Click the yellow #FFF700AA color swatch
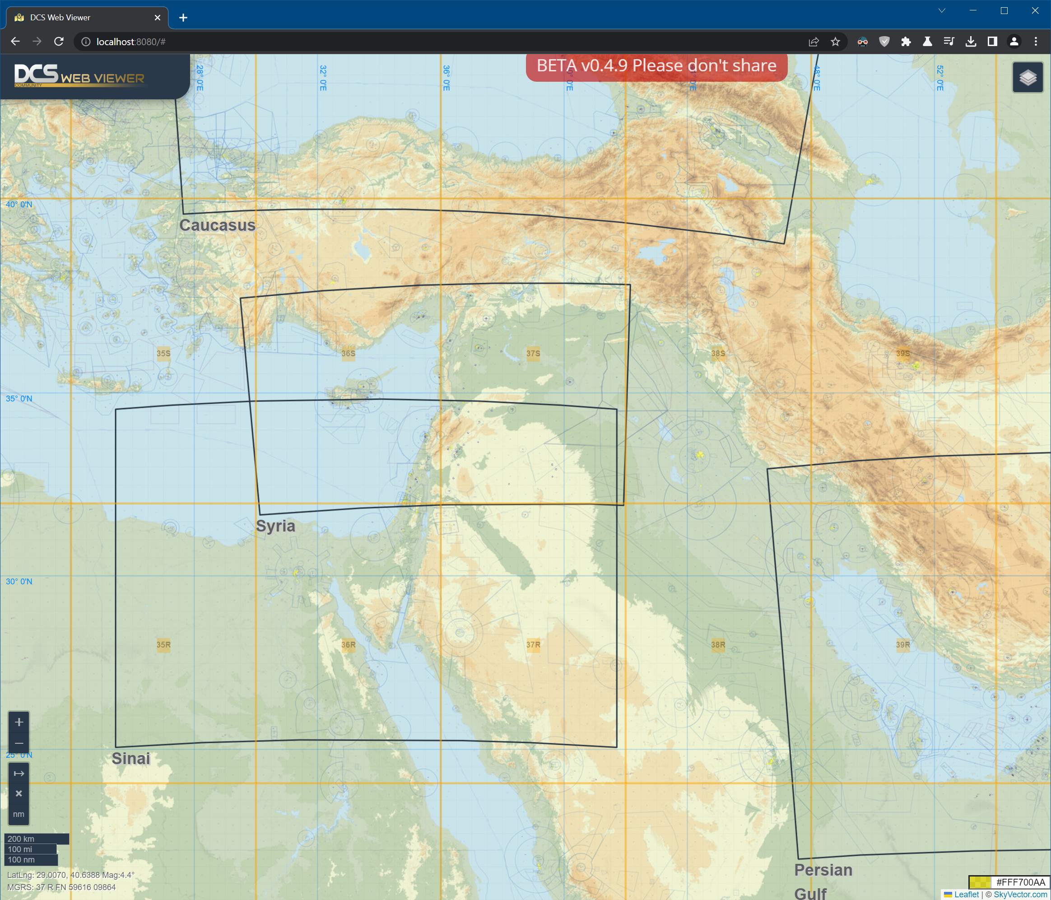 (980, 882)
